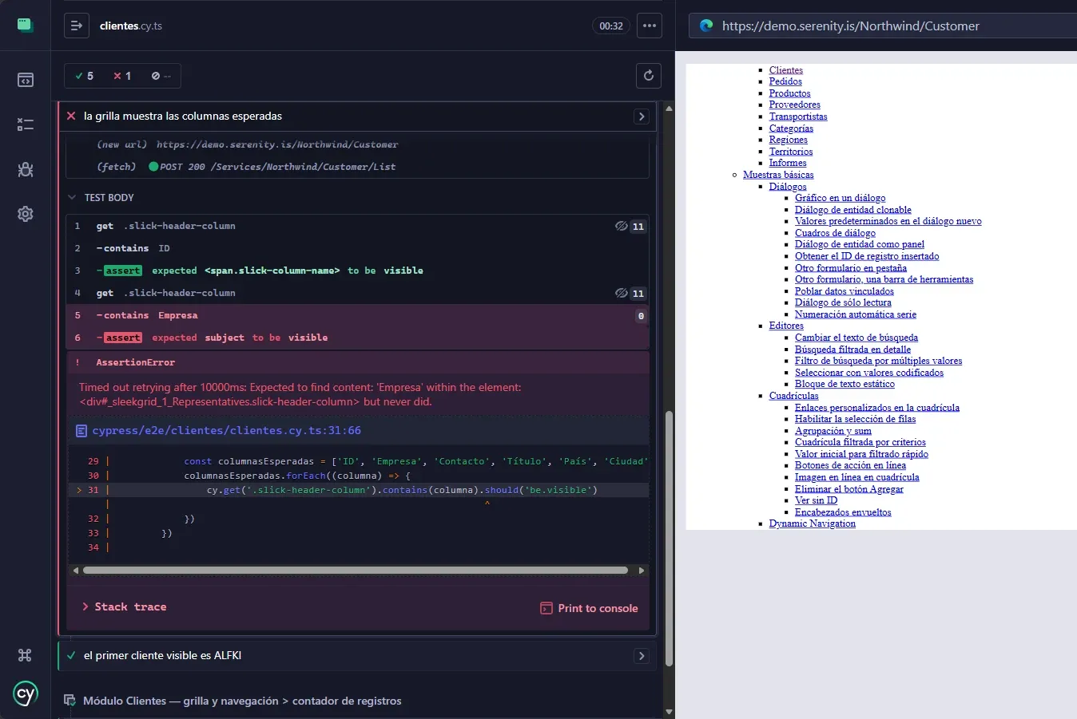Open the Dynamic Navigation link
Viewport: 1077px width, 719px height.
[x=812, y=523]
